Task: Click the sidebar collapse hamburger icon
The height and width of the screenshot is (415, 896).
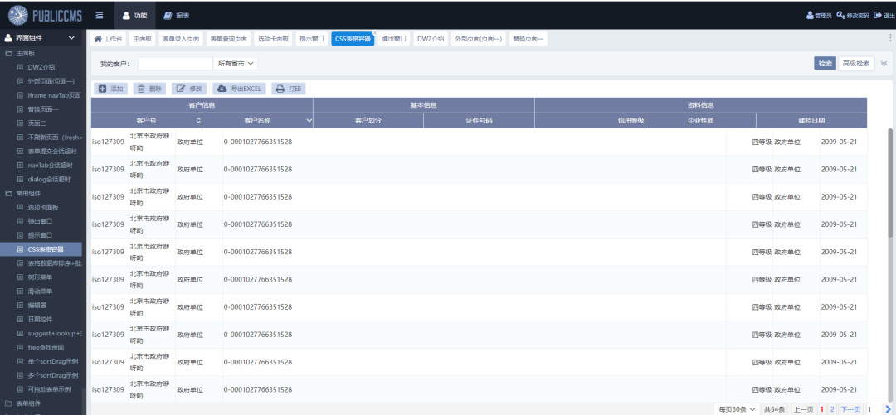Action: [x=100, y=15]
